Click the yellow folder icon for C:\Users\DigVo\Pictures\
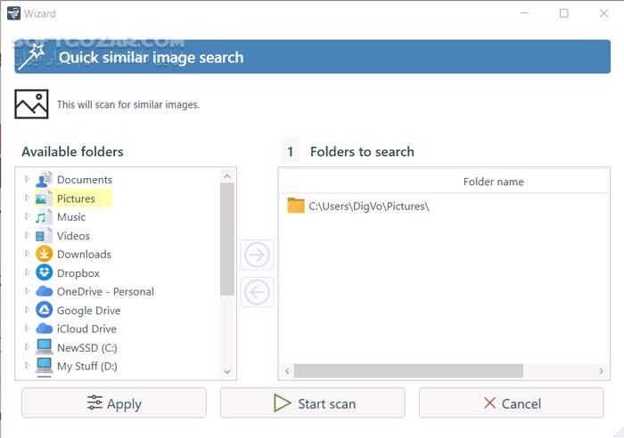Screen dimensions: 624x438 [x=296, y=206]
